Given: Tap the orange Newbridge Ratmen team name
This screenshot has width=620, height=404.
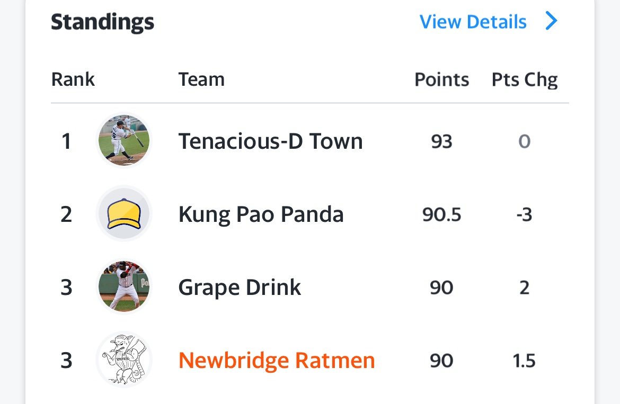Looking at the screenshot, I should pyautogui.click(x=277, y=361).
